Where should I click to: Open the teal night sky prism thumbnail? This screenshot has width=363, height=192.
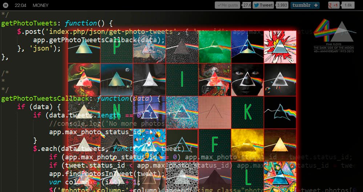[x=117, y=80]
